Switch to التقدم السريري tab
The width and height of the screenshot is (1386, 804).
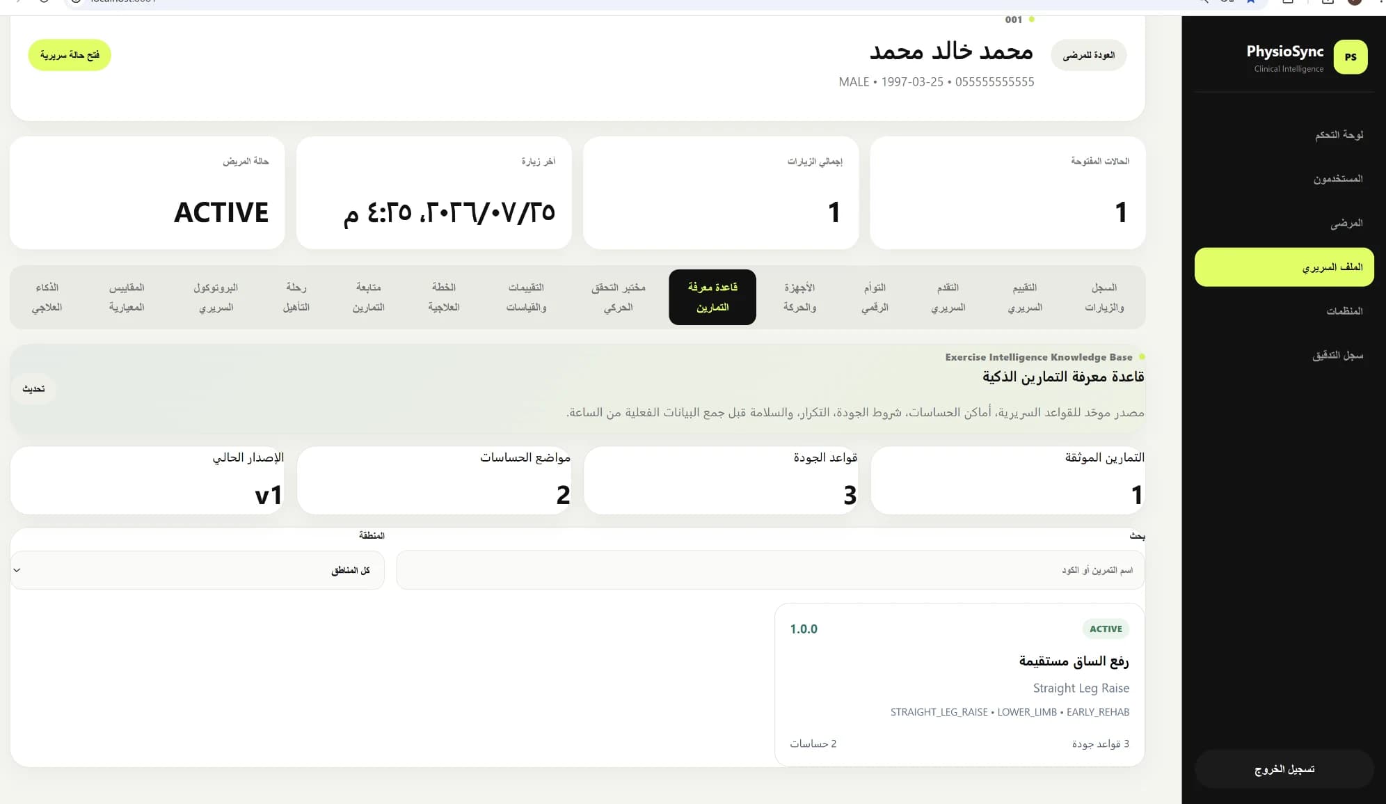coord(948,297)
